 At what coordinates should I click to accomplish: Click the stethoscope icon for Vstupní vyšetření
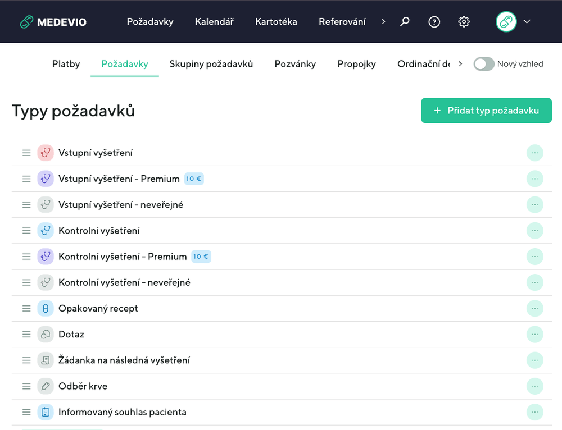tap(46, 153)
